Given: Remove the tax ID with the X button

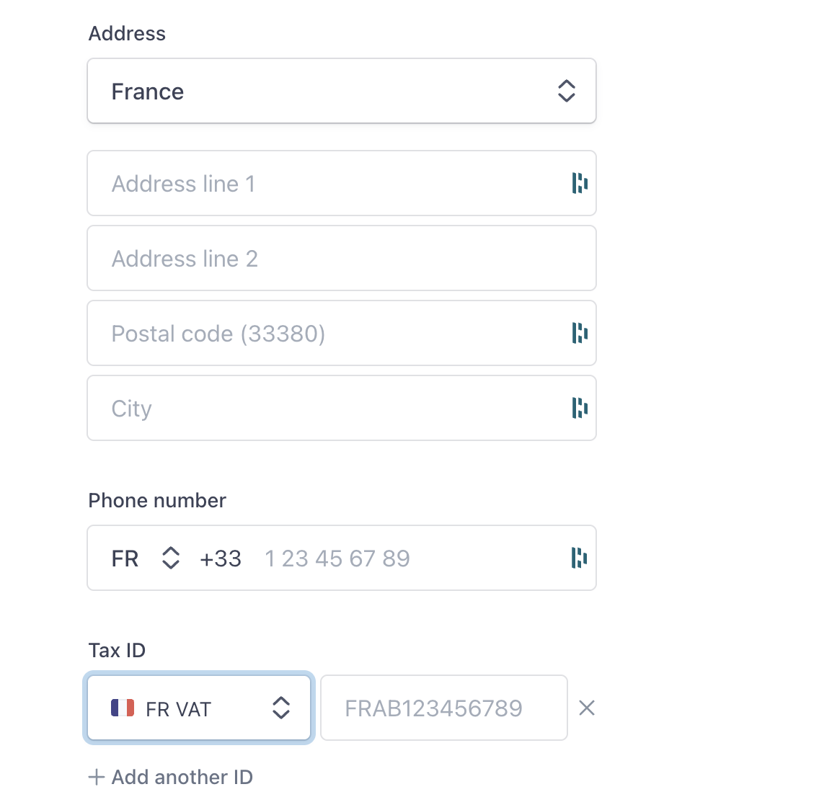Looking at the screenshot, I should click(587, 708).
